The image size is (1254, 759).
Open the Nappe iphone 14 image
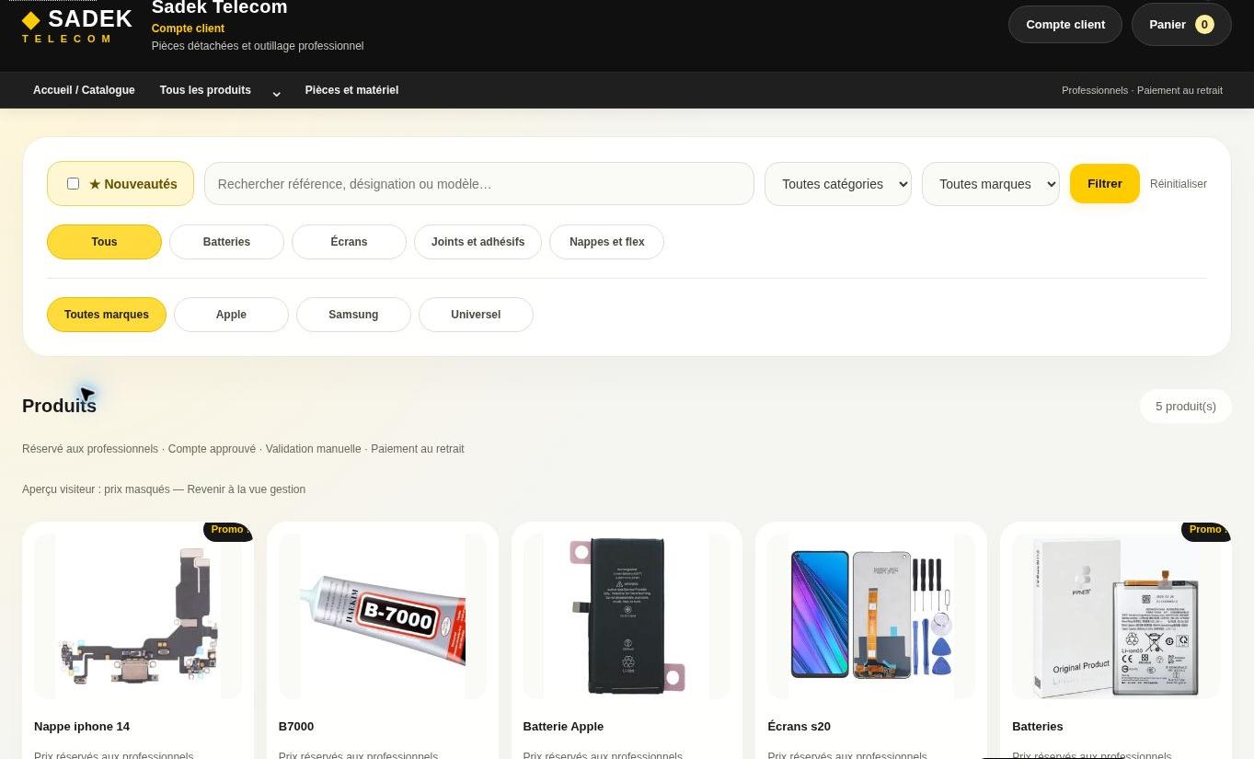click(138, 616)
